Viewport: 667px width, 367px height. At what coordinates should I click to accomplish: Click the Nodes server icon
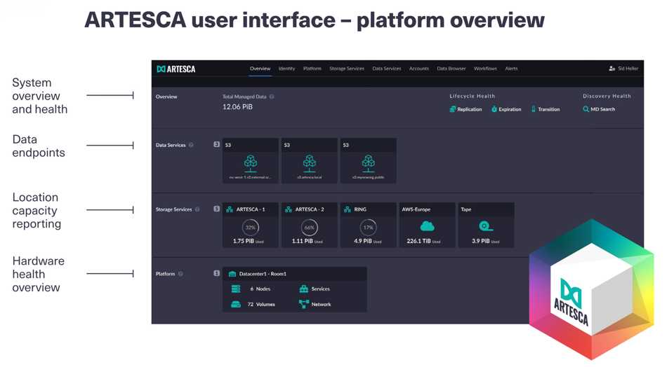pyautogui.click(x=236, y=289)
